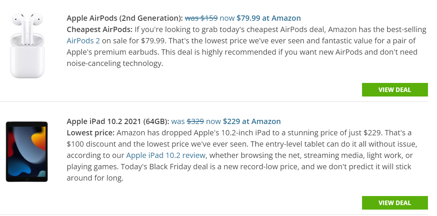437x216 pixels.
Task: Click the AirPods product image
Action: (27, 45)
